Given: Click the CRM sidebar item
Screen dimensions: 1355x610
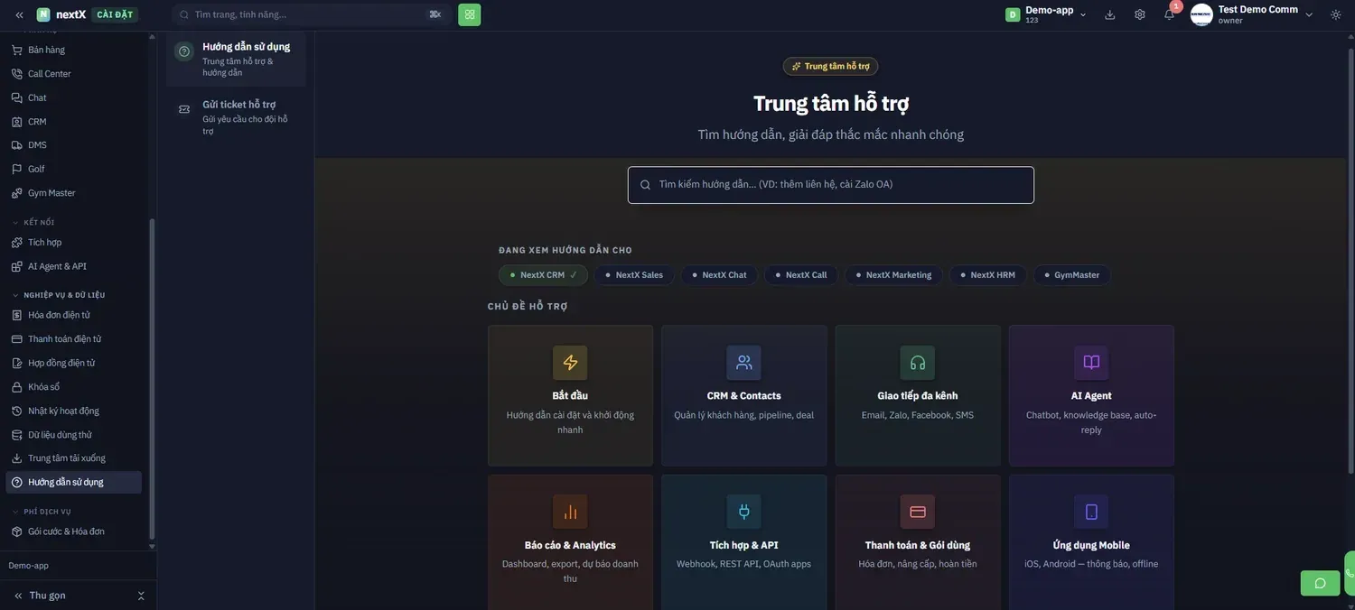Looking at the screenshot, I should [73, 122].
